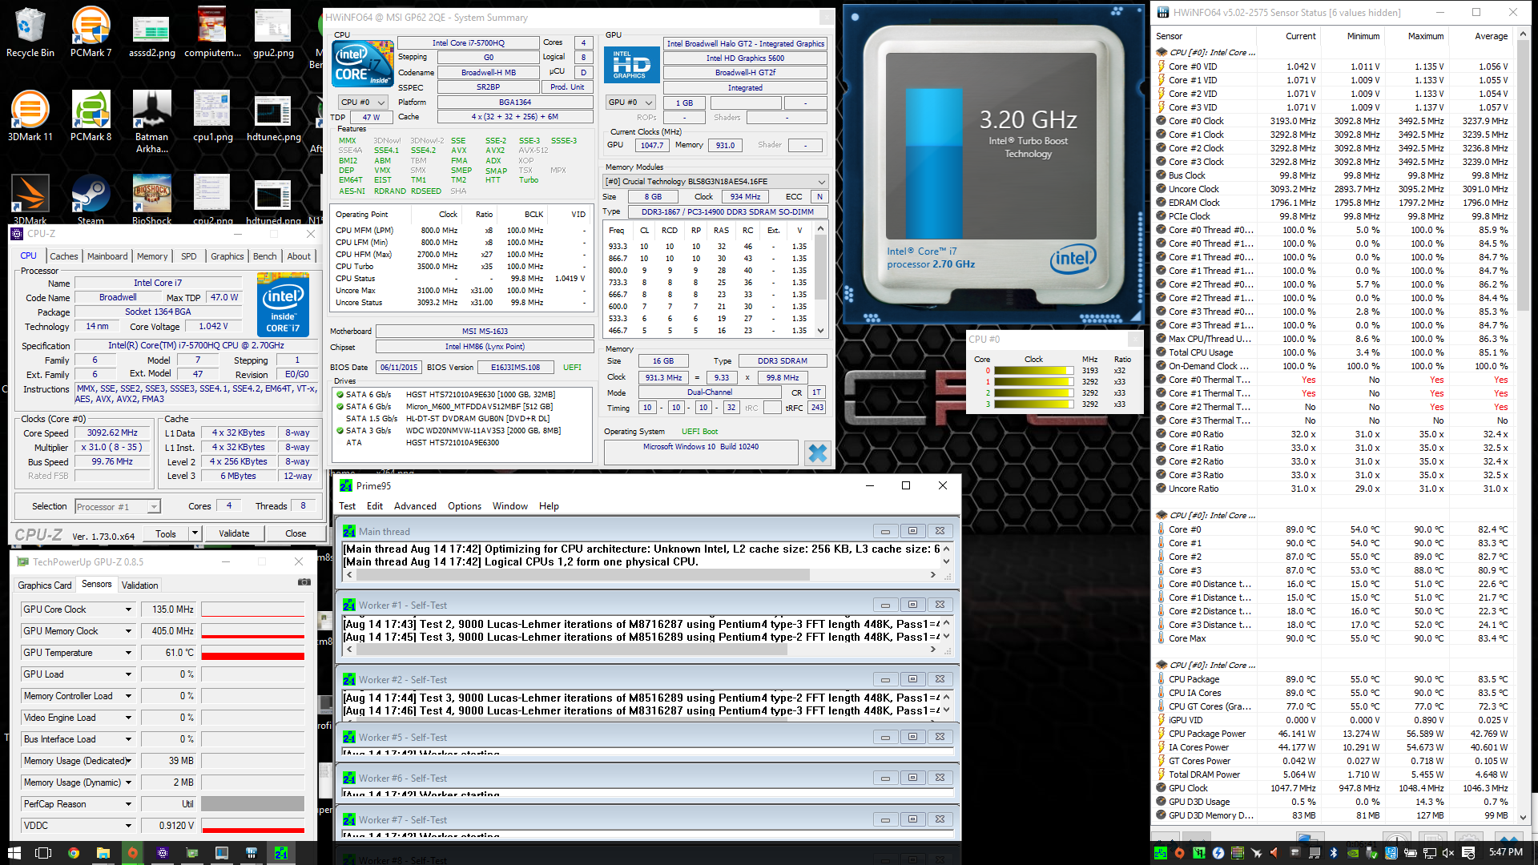Expand CPU-Z Processor #1 selection box
The height and width of the screenshot is (865, 1538).
118,507
